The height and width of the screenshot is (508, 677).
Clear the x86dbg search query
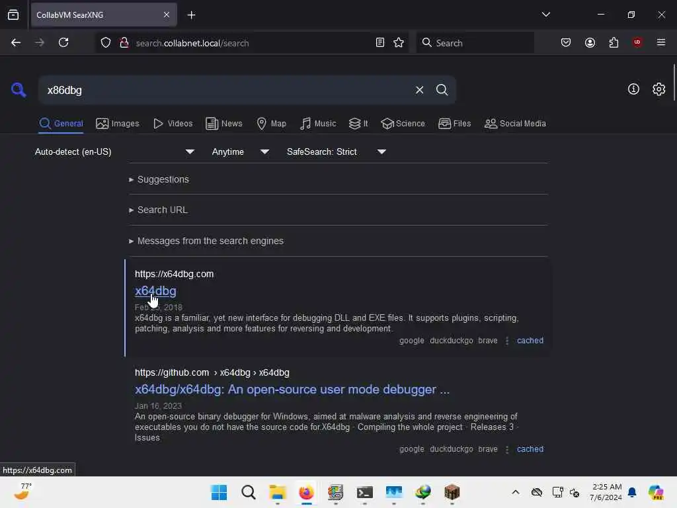pos(419,90)
